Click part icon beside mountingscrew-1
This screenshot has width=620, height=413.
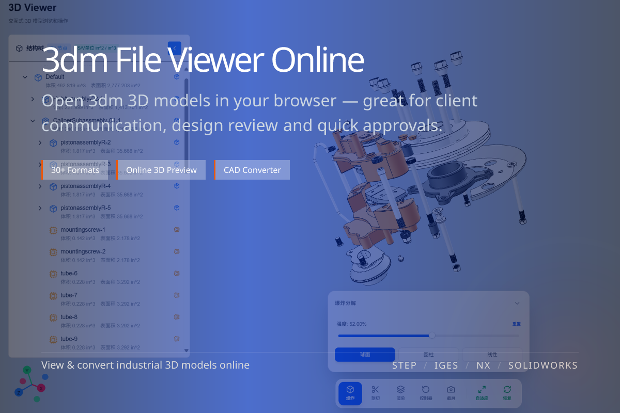[x=53, y=231]
